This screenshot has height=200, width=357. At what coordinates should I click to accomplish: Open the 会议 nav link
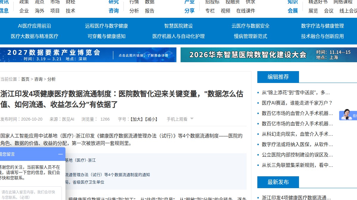[x=329, y=11]
